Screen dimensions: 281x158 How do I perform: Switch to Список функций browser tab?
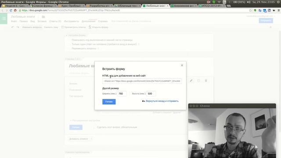click(43, 6)
